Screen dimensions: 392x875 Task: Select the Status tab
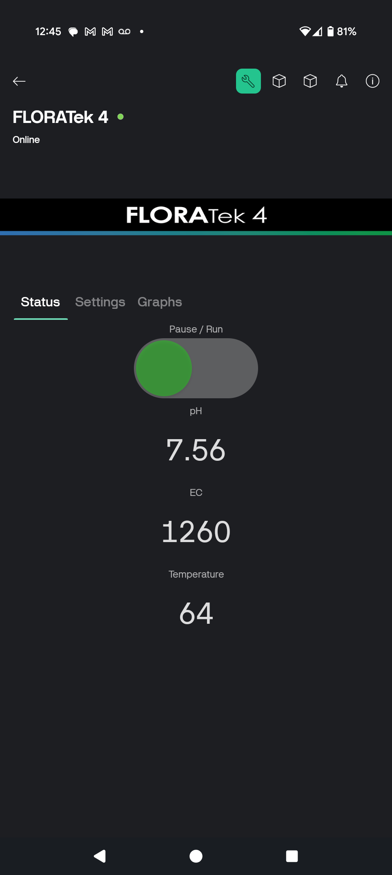(x=40, y=302)
